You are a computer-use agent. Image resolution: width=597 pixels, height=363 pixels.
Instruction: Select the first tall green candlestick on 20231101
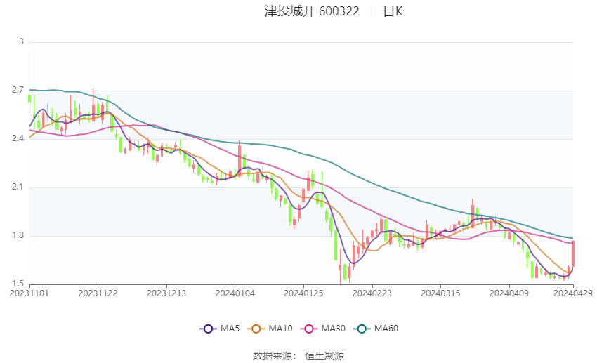(x=29, y=81)
